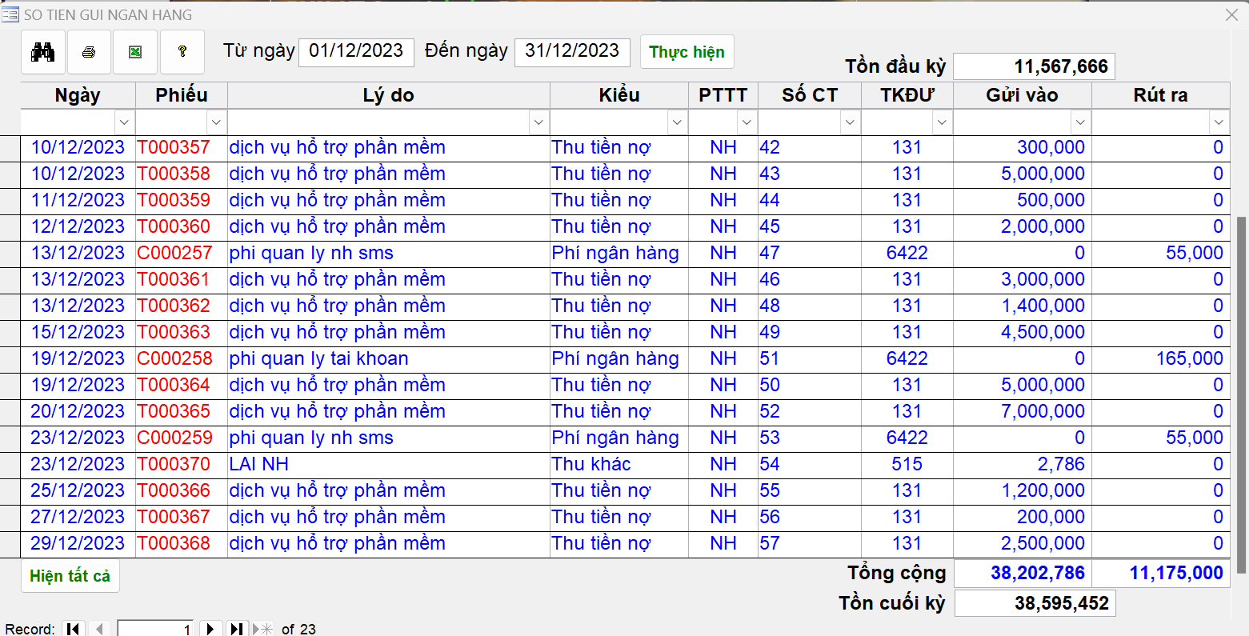1249x636 pixels.
Task: Click the printer icon to print
Action: pos(89,52)
